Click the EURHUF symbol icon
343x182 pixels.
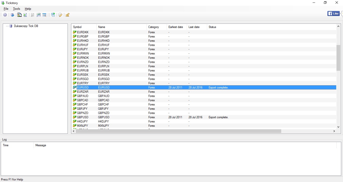coord(75,45)
